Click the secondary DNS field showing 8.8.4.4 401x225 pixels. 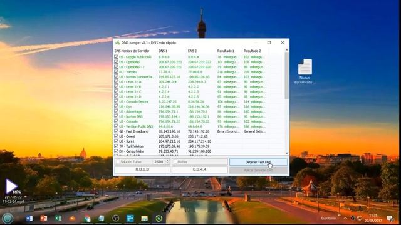point(199,169)
